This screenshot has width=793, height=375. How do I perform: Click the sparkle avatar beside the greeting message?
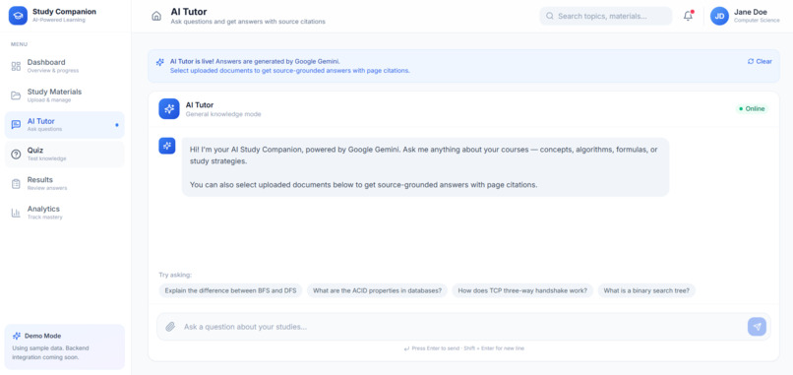pos(167,146)
